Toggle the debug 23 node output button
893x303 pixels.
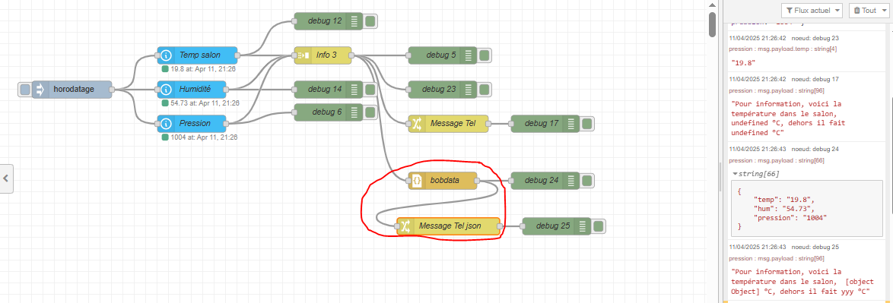[x=484, y=90]
